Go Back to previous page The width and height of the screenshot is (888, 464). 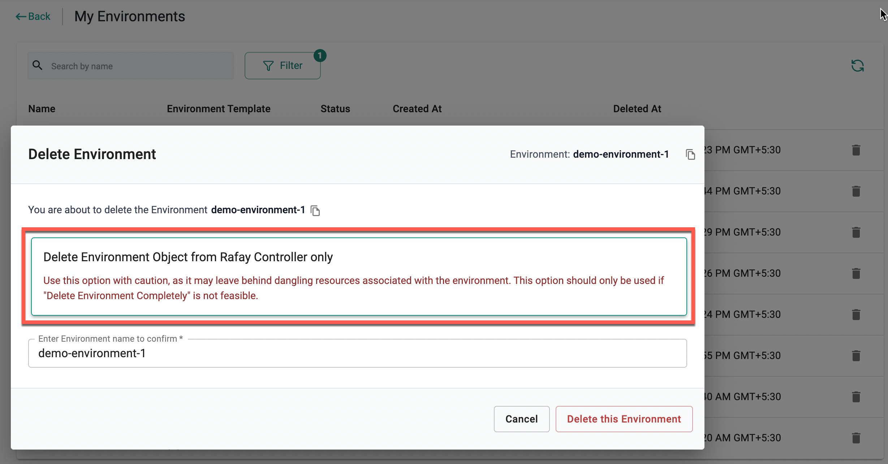(x=33, y=16)
